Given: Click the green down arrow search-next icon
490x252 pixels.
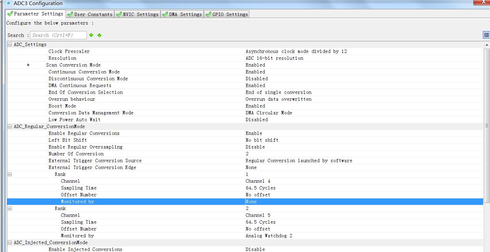Looking at the screenshot, I should tap(91, 35).
